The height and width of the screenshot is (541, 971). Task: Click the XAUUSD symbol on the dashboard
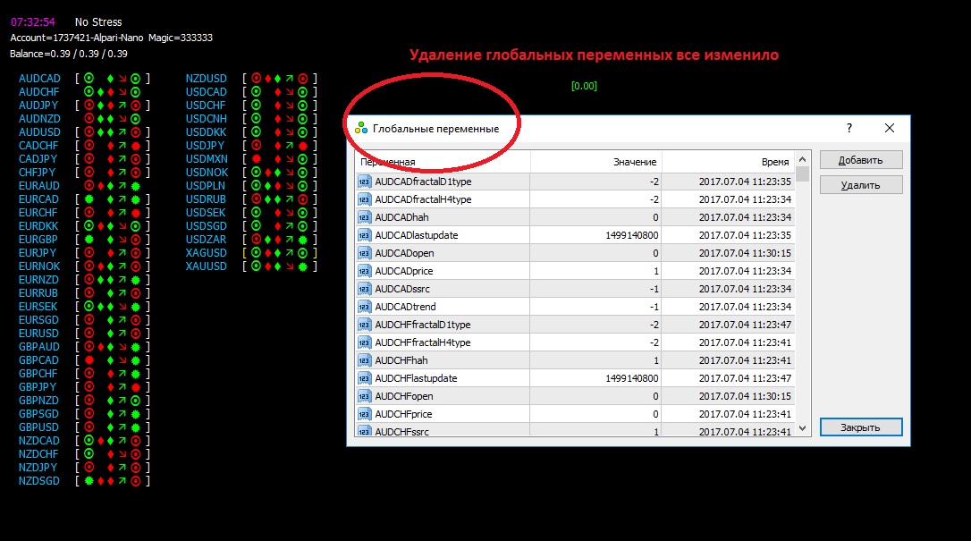click(207, 266)
